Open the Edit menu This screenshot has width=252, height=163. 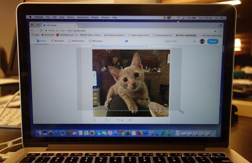pyautogui.click(x=54, y=17)
